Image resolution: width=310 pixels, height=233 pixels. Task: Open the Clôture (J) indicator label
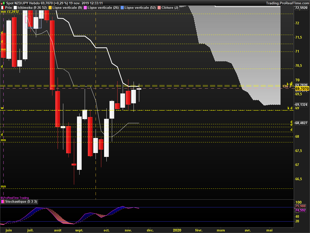click(x=170, y=8)
